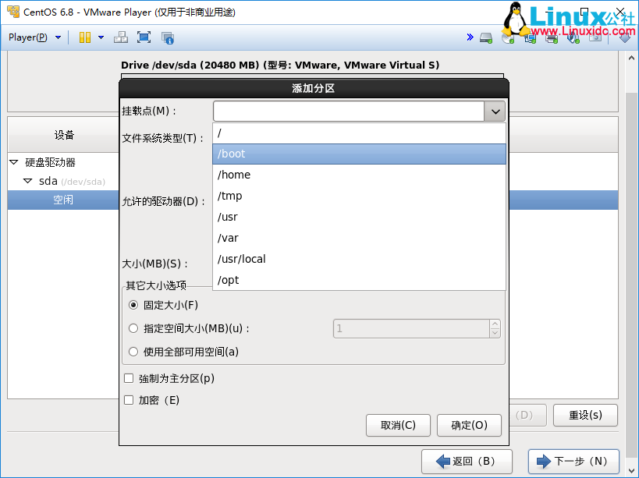Open the 挂载点 dropdown arrow
This screenshot has width=639, height=478.
pyautogui.click(x=495, y=111)
